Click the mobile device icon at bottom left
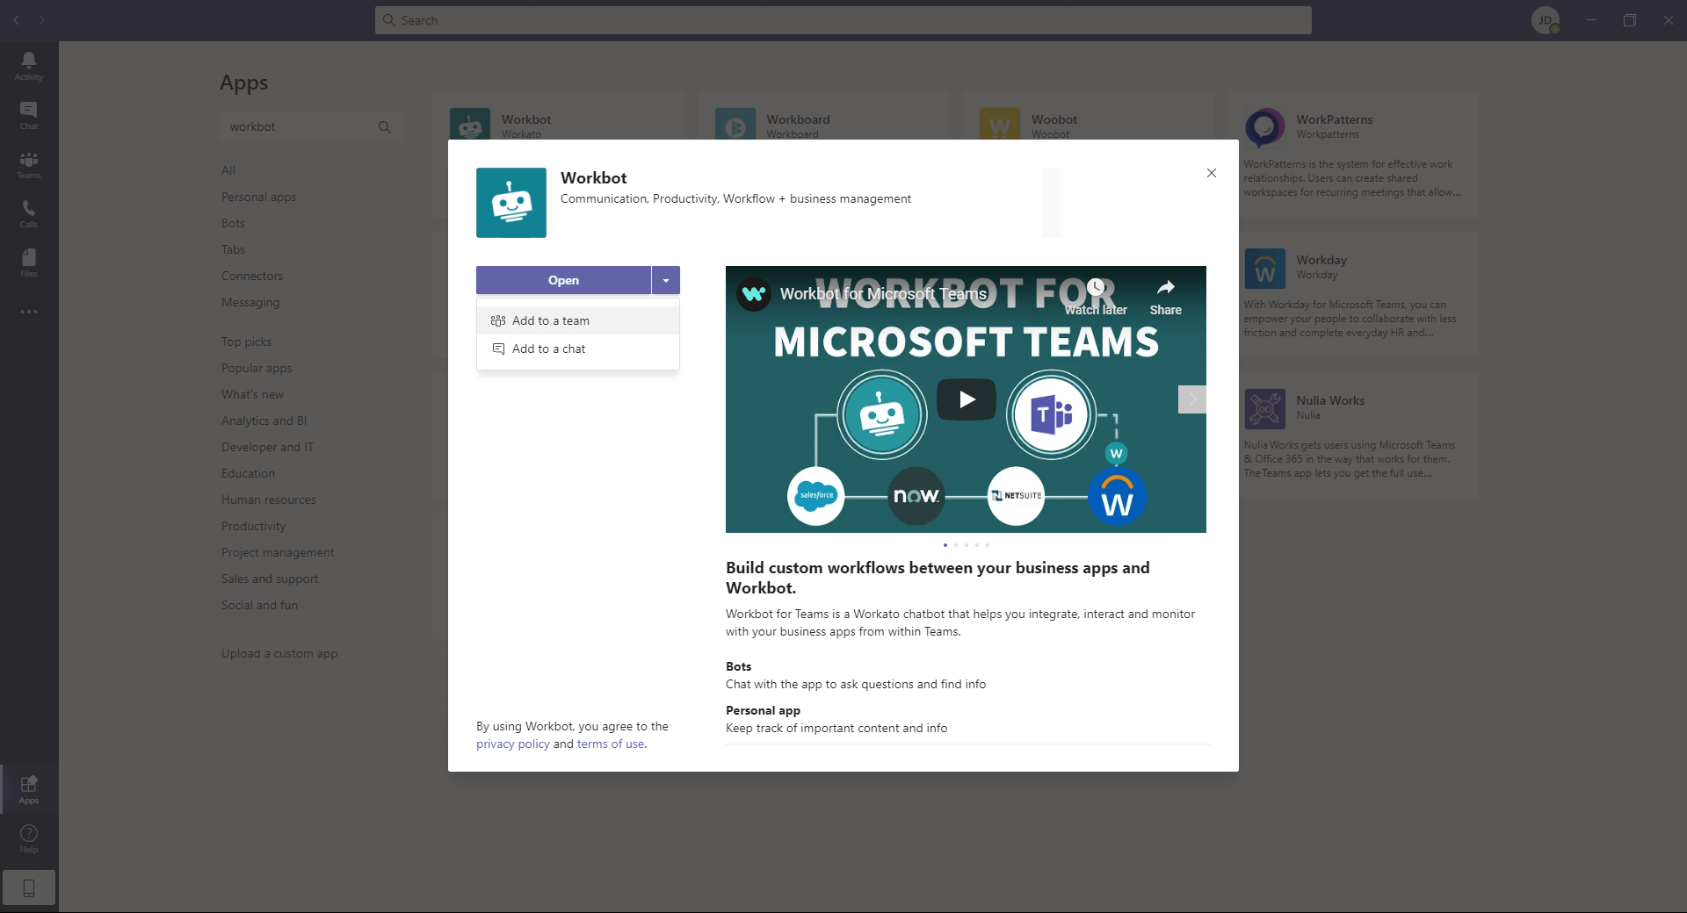This screenshot has height=913, width=1687. pos(29,888)
